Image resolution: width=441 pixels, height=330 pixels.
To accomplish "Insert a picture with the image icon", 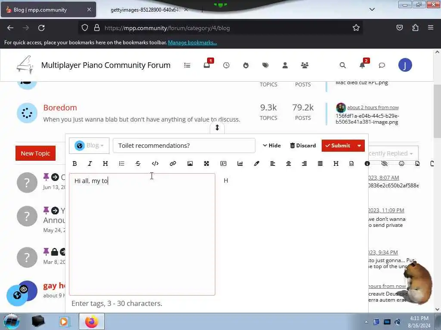I will 190,164.
